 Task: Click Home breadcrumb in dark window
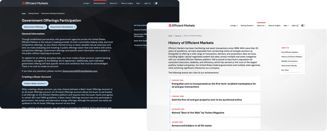[24, 13]
